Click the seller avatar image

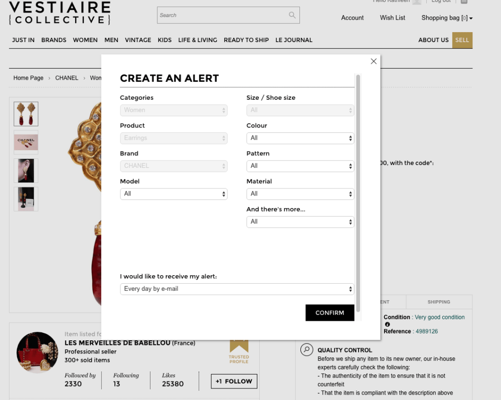tap(38, 352)
